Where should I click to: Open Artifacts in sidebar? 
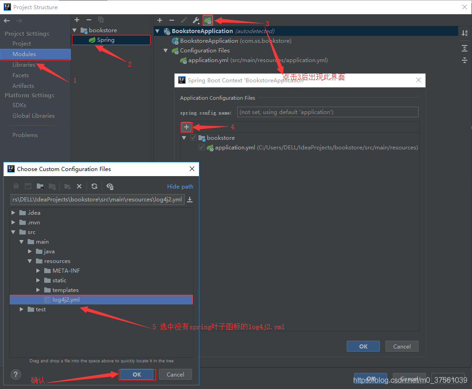click(x=23, y=86)
